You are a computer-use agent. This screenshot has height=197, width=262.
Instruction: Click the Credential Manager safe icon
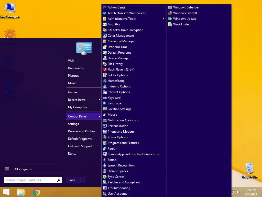105,41
